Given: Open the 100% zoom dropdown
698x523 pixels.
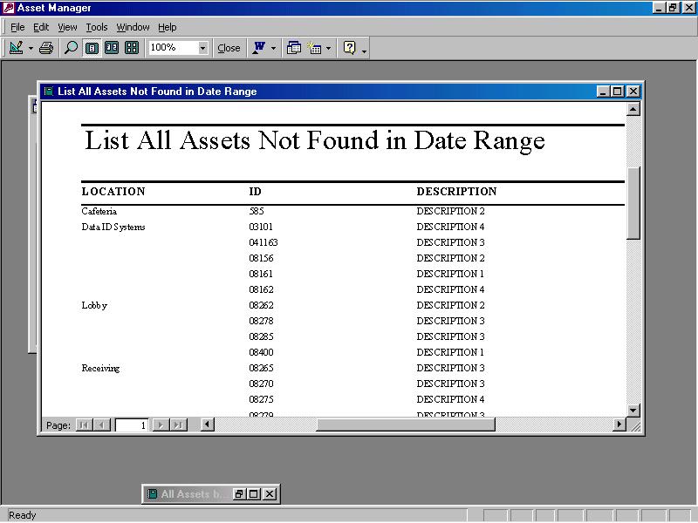Looking at the screenshot, I should coord(203,48).
